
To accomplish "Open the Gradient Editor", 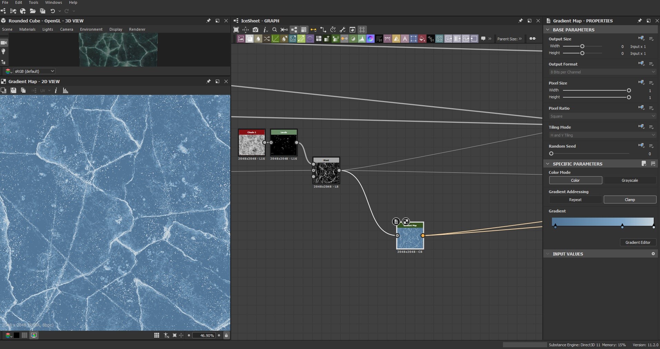I will coord(638,242).
